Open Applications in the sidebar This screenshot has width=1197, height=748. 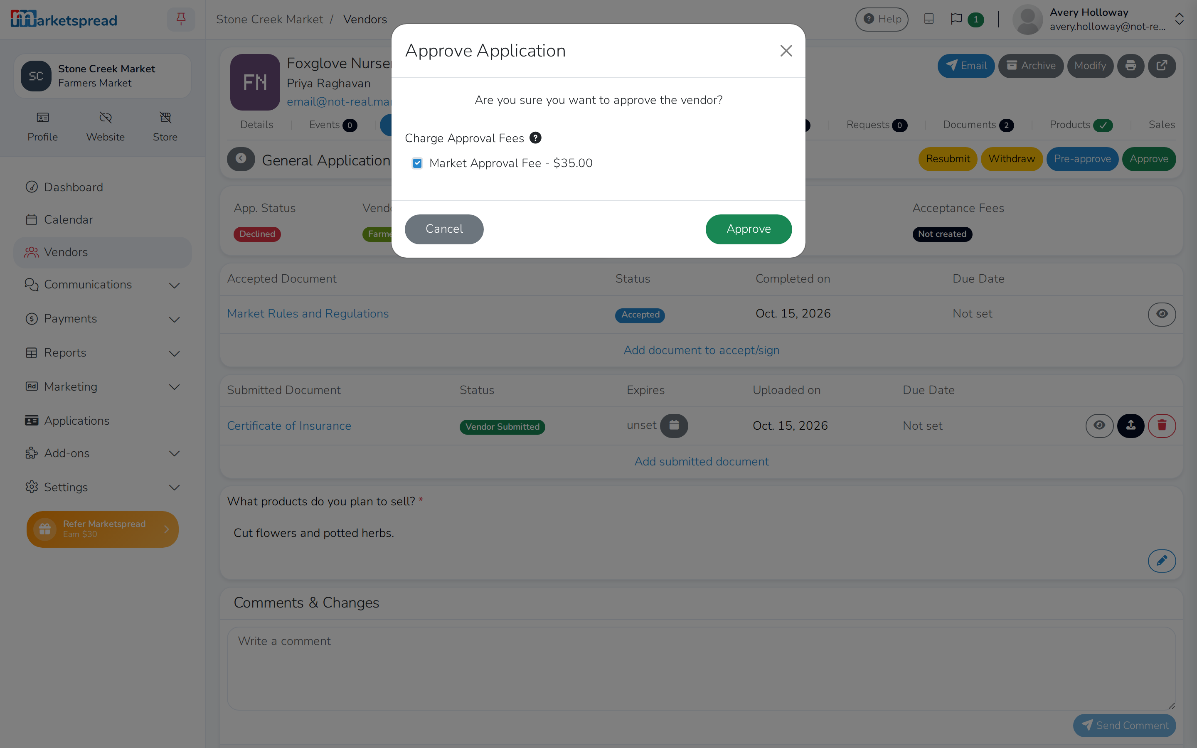(102, 421)
